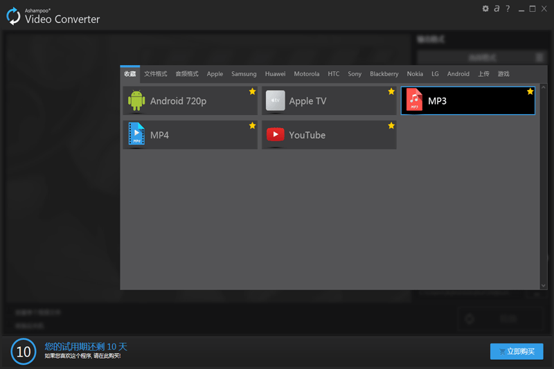Select the MP3 format card
The height and width of the screenshot is (369, 554).
pyautogui.click(x=468, y=100)
